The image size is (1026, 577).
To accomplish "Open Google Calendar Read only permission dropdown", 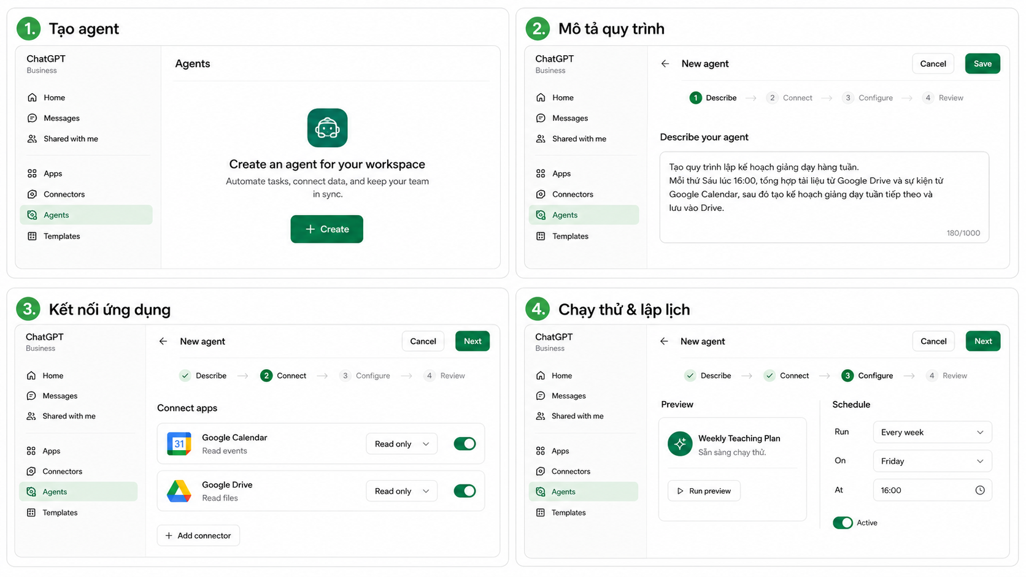I will [402, 444].
